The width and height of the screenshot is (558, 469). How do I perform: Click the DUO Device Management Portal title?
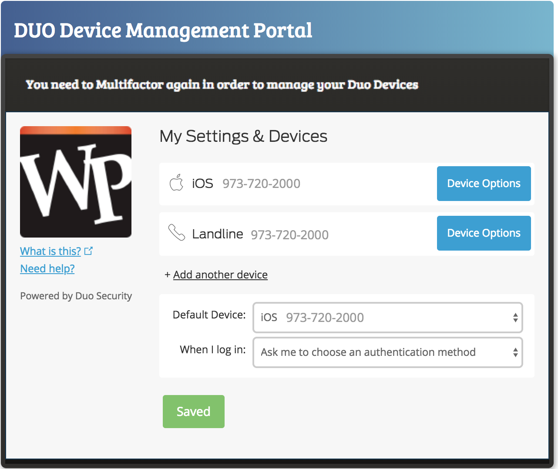pyautogui.click(x=163, y=30)
